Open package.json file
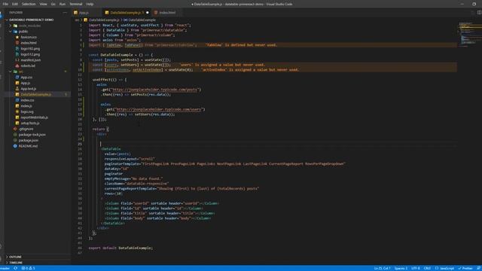The width and height of the screenshot is (482, 271). [x=29, y=141]
